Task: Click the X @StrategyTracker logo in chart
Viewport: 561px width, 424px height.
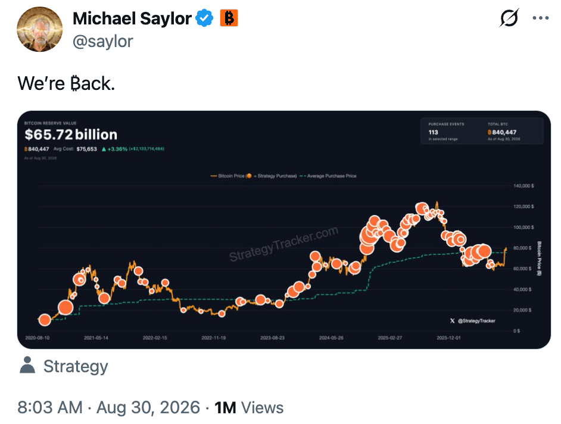Action: 473,321
